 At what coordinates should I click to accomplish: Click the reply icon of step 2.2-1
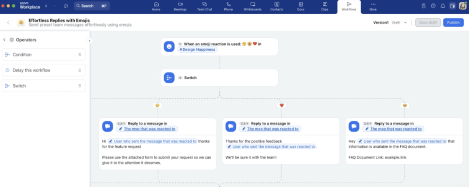(x=108, y=126)
